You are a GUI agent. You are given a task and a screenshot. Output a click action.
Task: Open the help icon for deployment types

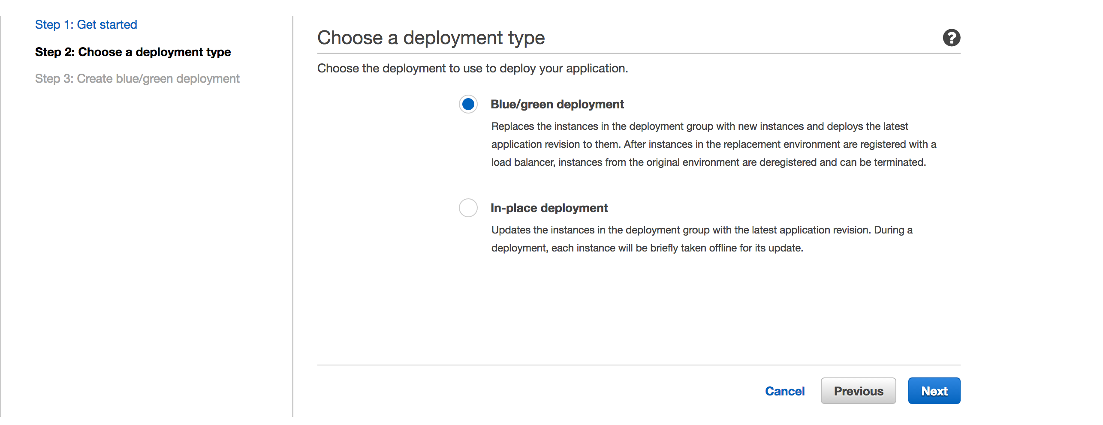[952, 38]
